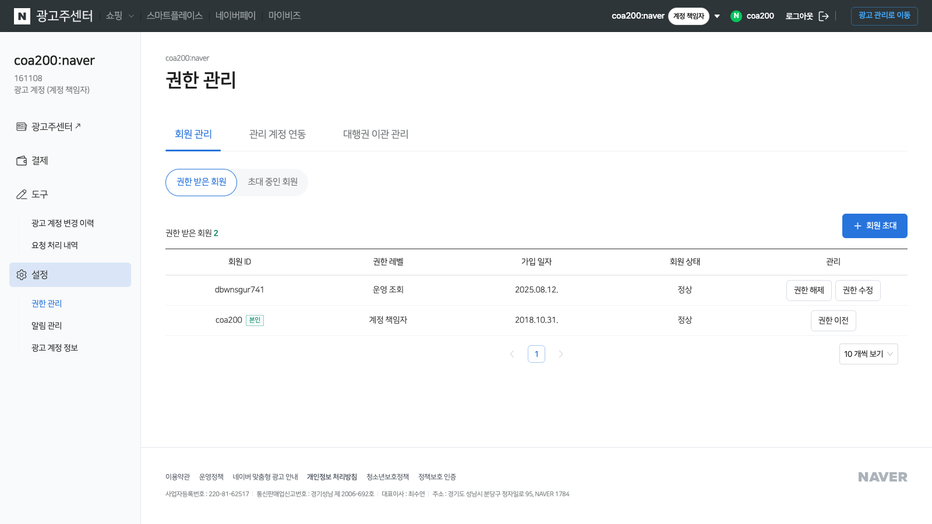The width and height of the screenshot is (932, 524).
Task: Click 운영 조회 permission cell
Action: [x=388, y=290]
